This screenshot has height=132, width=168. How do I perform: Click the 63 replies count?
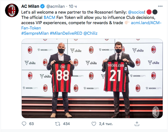click(x=31, y=123)
